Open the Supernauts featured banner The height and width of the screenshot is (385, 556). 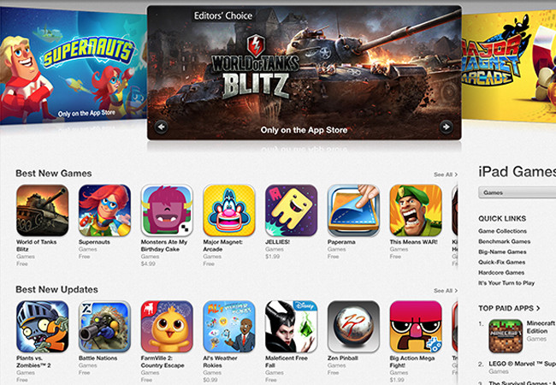[x=74, y=66]
